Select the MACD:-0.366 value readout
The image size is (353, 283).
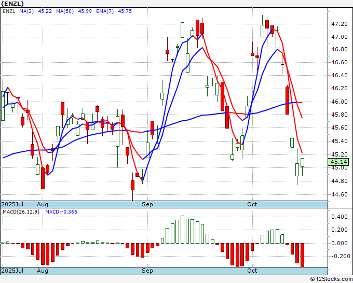tap(61, 212)
